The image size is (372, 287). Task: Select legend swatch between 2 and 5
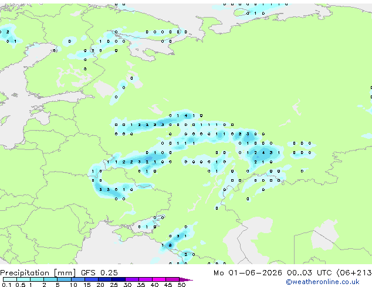tap(50, 279)
